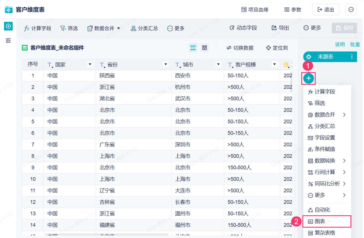Open 项目血缘 project lineage

(x=255, y=9)
